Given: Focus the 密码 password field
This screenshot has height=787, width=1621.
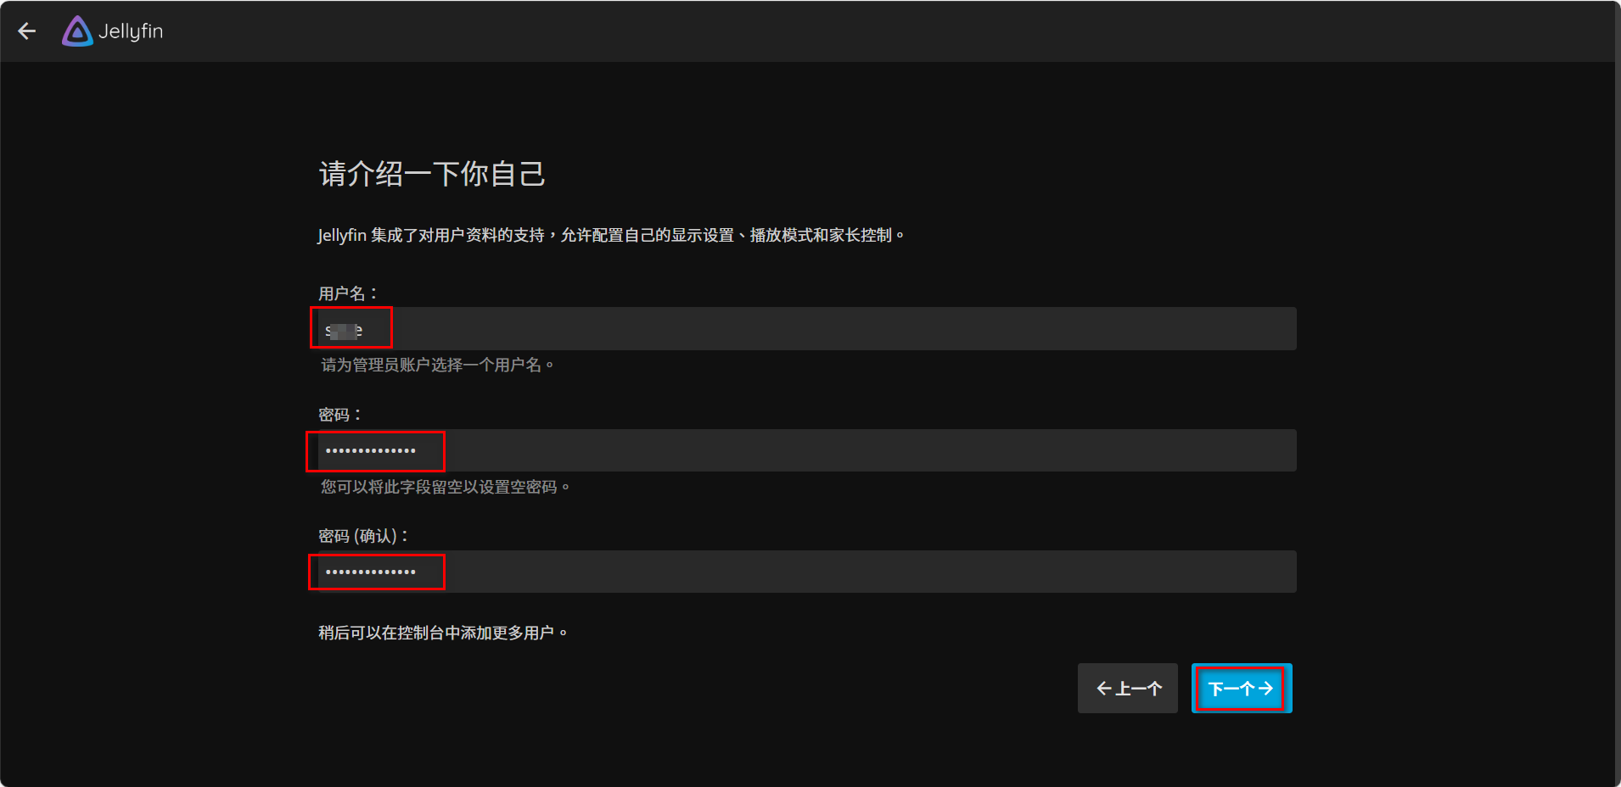Looking at the screenshot, I should (x=806, y=450).
